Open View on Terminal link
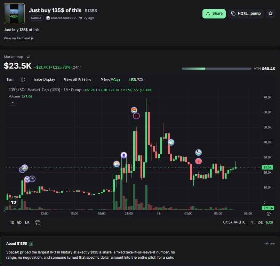The width and height of the screenshot is (280, 266). pyautogui.click(x=18, y=38)
